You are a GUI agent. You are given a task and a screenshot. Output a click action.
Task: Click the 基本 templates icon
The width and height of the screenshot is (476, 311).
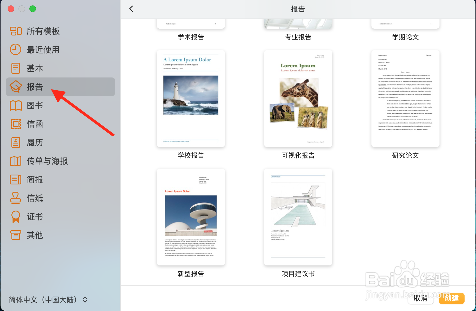pos(16,68)
